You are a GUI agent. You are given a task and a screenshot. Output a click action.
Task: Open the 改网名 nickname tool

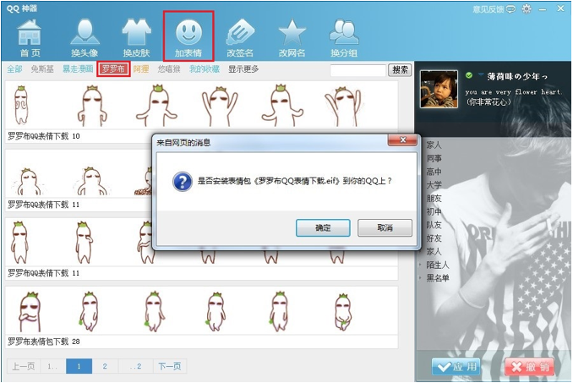[292, 38]
